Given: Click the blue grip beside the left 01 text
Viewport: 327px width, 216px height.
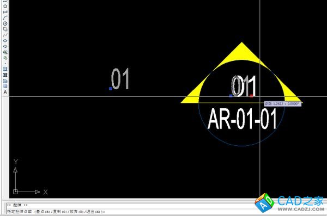Looking at the screenshot, I should click(111, 89).
